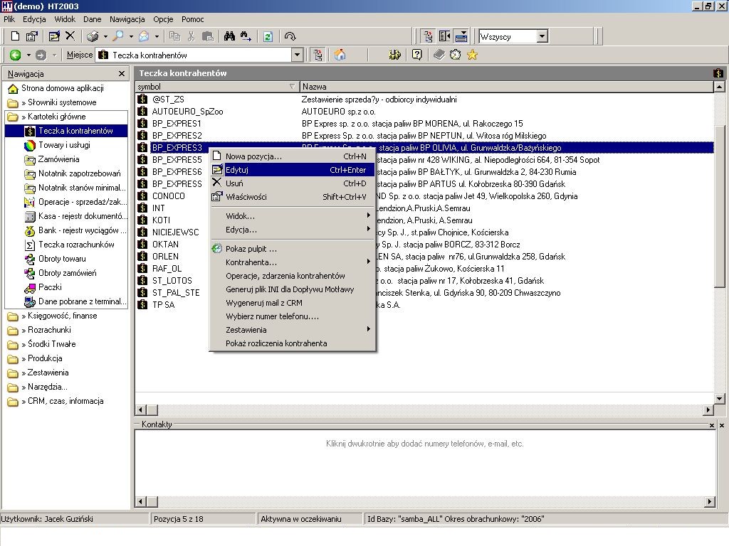
Task: Choose Usuń in context menu
Action: [293, 183]
